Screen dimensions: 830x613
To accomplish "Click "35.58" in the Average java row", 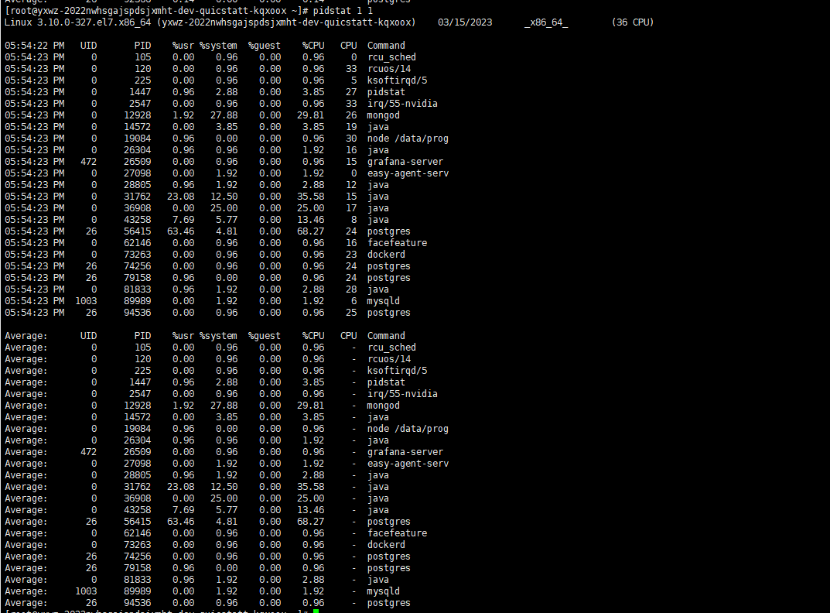I will (x=311, y=487).
